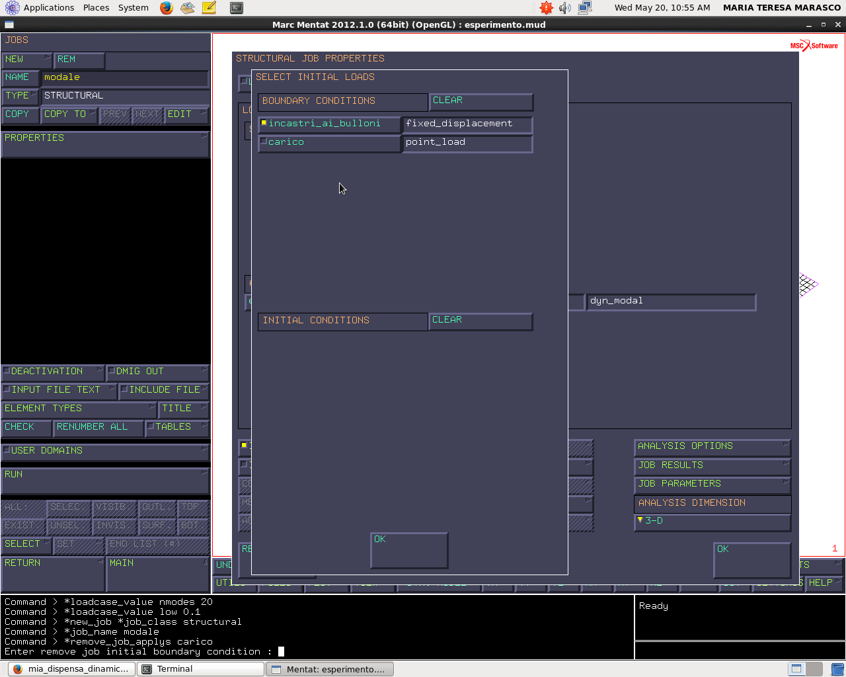Viewport: 846px width, 677px height.
Task: Open HELP button
Action: coord(824,583)
